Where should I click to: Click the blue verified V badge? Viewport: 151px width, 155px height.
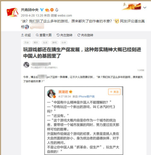(x=42, y=10)
